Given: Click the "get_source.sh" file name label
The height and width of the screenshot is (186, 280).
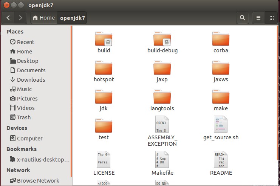Looking at the screenshot, I should [x=221, y=137].
